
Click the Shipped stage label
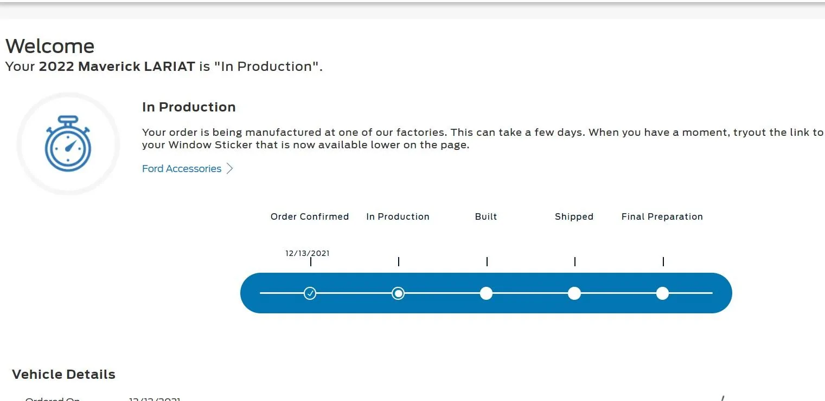click(574, 217)
